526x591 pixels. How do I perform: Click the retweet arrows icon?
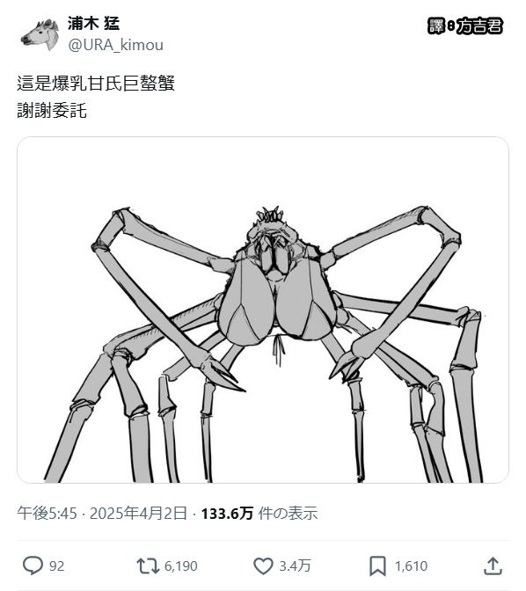[x=148, y=566]
